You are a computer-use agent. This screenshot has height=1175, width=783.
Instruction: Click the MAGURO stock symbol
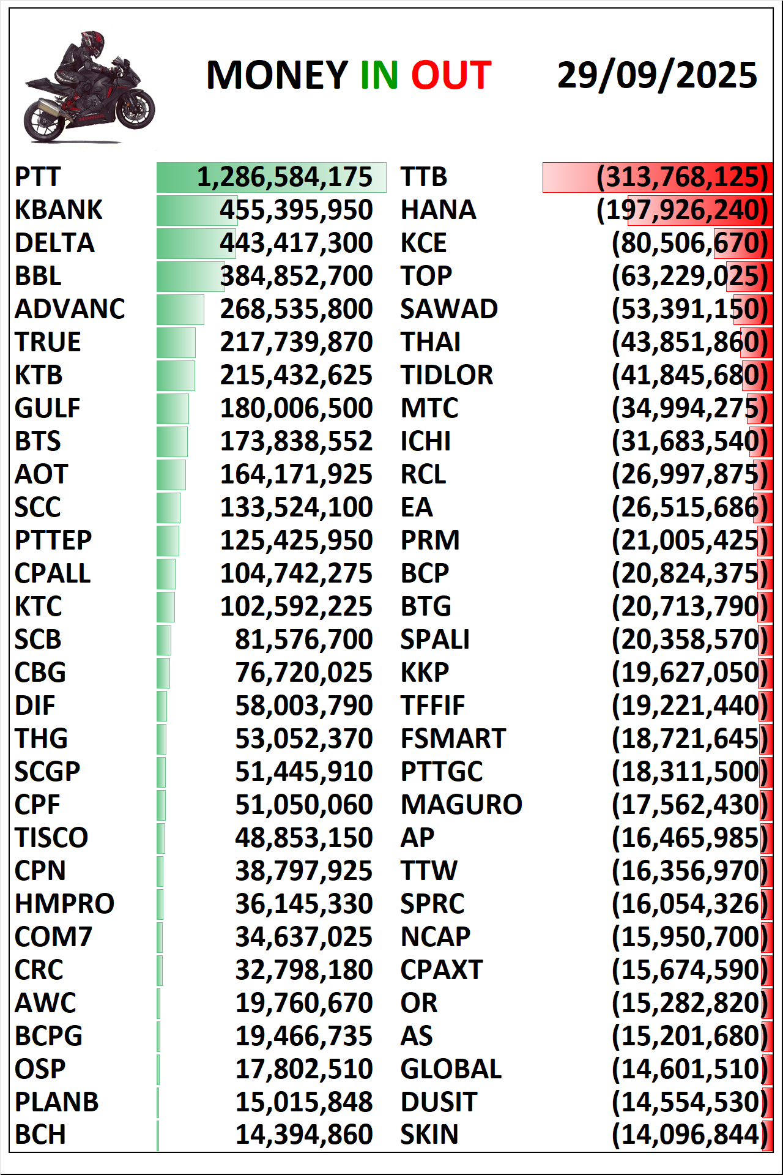pyautogui.click(x=461, y=805)
